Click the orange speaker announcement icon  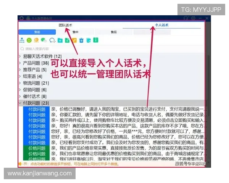(20, 164)
